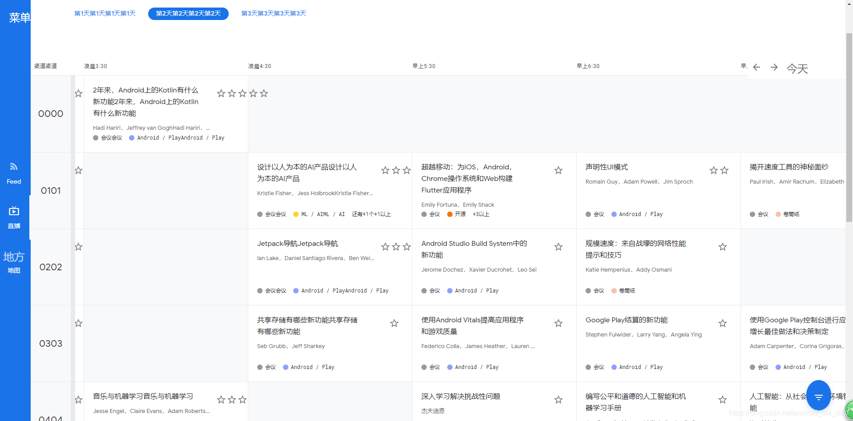Viewport: 853px width, 421px height.
Task: Star the 使用Android Vitals session
Action: (558, 323)
